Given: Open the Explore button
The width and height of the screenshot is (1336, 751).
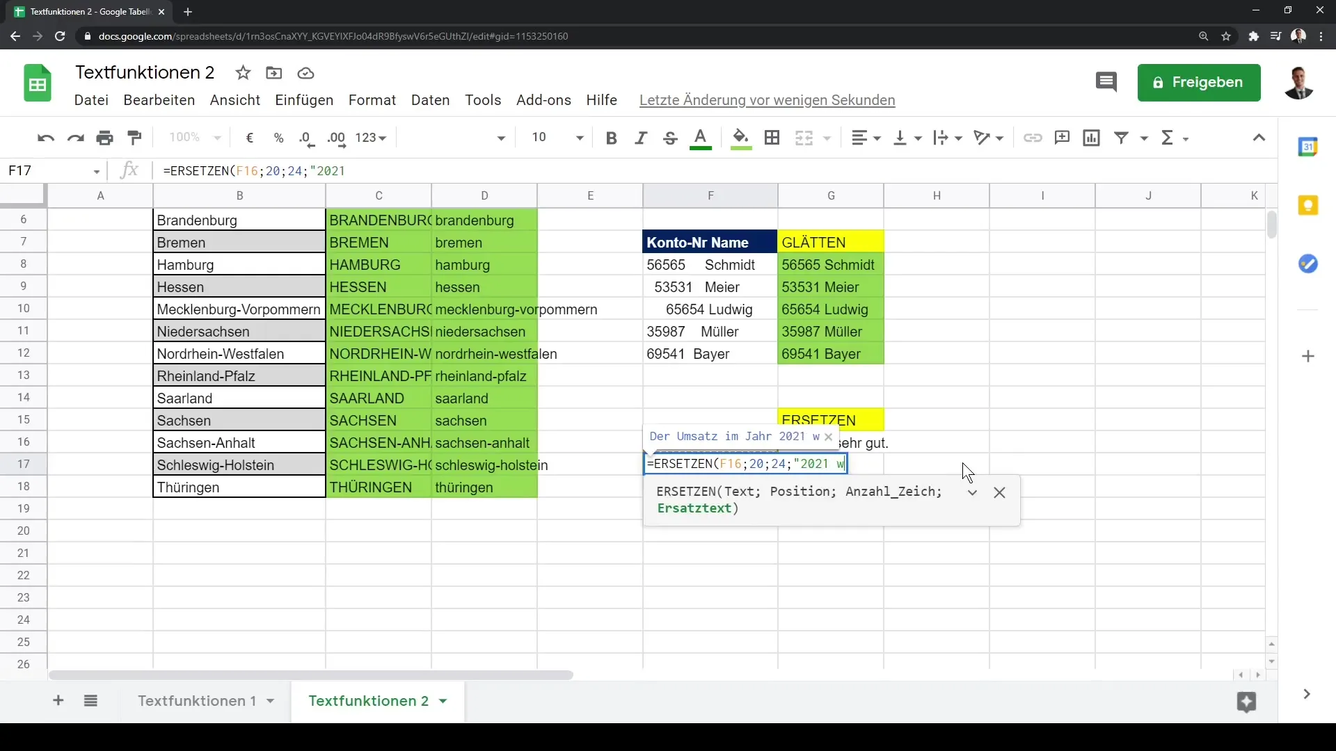Looking at the screenshot, I should click(x=1246, y=702).
